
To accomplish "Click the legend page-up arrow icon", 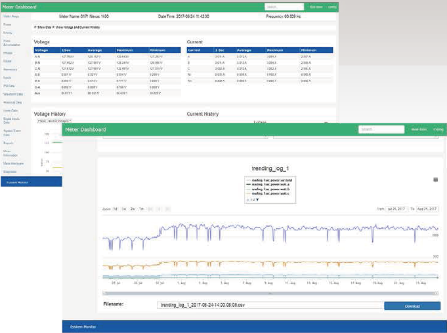I will [248, 200].
